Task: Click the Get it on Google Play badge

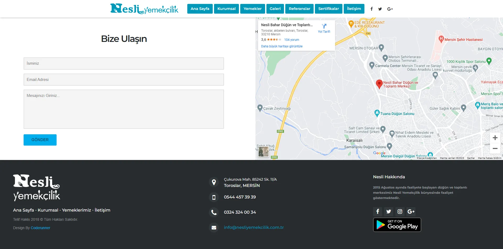Action: click(397, 225)
